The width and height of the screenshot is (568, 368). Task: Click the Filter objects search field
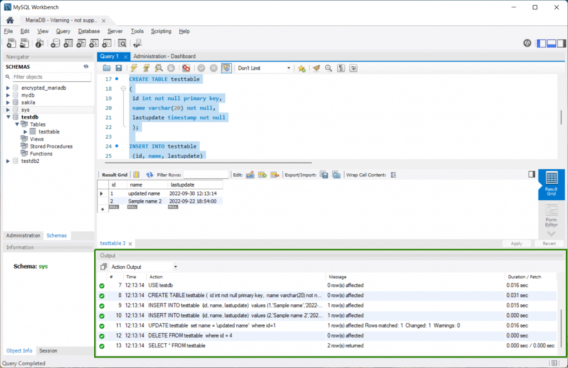click(52, 76)
